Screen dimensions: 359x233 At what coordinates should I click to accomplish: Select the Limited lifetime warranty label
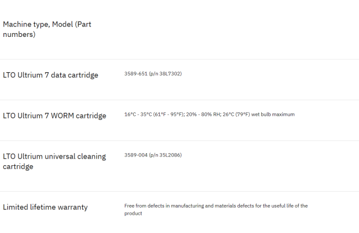tap(45, 207)
